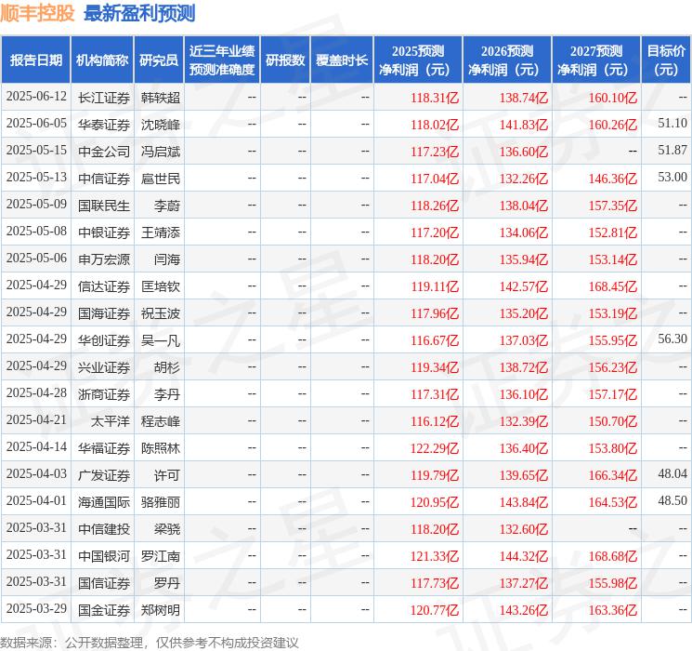Select 中信建投 institution cell
This screenshot has width=692, height=651.
(104, 529)
